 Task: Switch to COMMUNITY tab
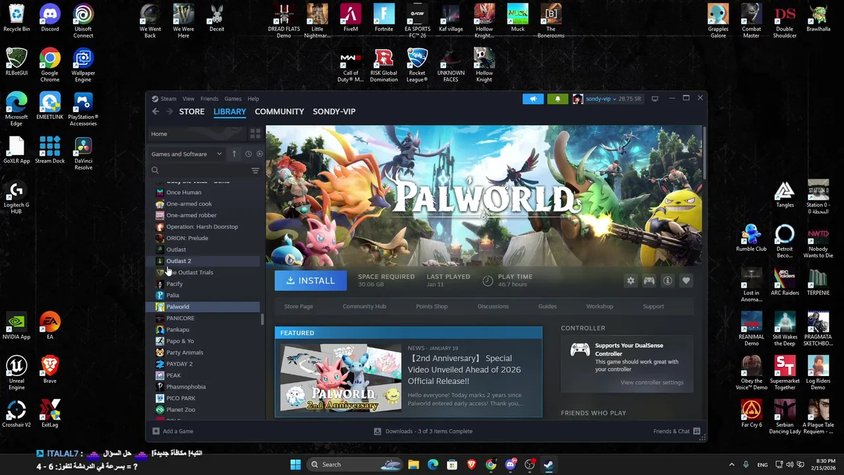[x=280, y=111]
